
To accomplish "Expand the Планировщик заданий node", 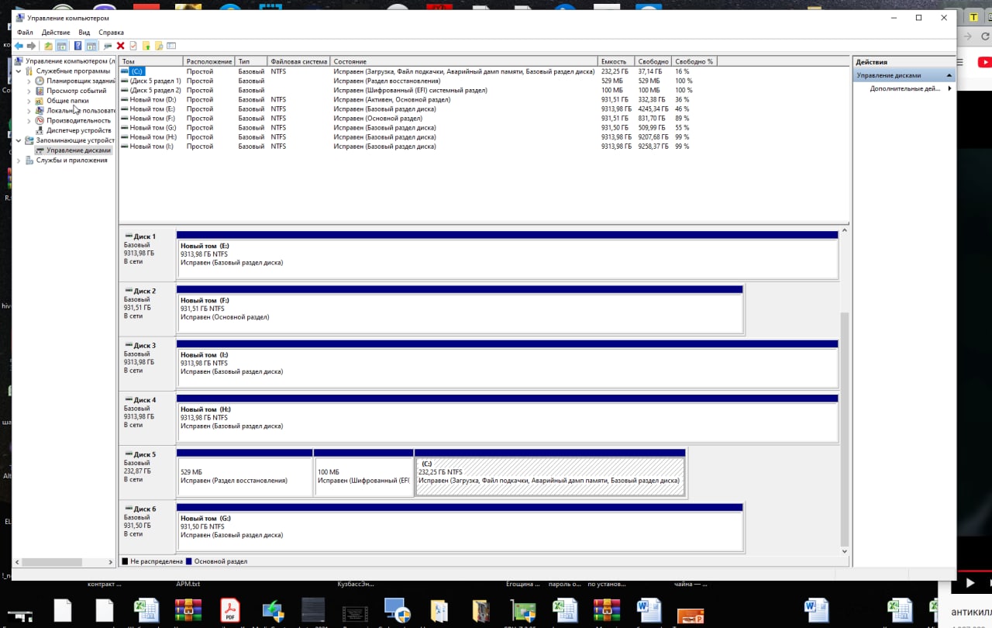I will [x=29, y=81].
